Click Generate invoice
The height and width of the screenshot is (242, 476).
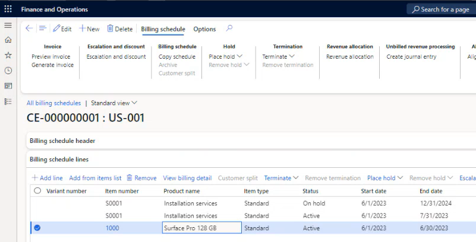click(52, 65)
